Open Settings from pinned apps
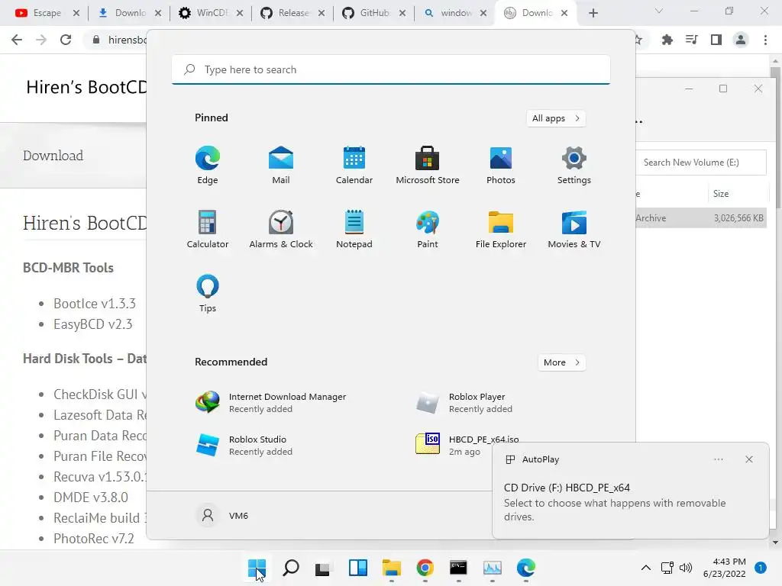This screenshot has height=586, width=782. pos(574,166)
